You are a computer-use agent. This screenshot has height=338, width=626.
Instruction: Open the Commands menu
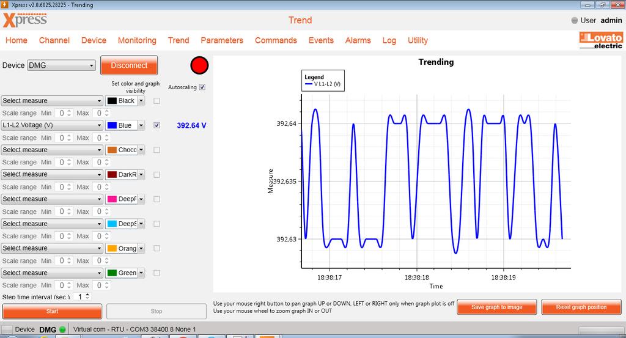tap(276, 40)
